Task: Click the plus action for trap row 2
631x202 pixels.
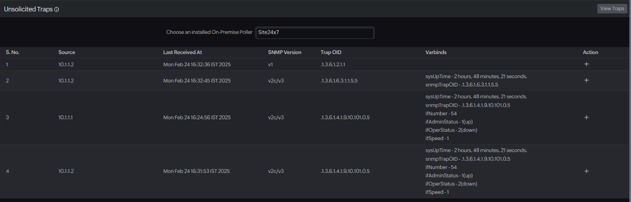Action: [586, 81]
